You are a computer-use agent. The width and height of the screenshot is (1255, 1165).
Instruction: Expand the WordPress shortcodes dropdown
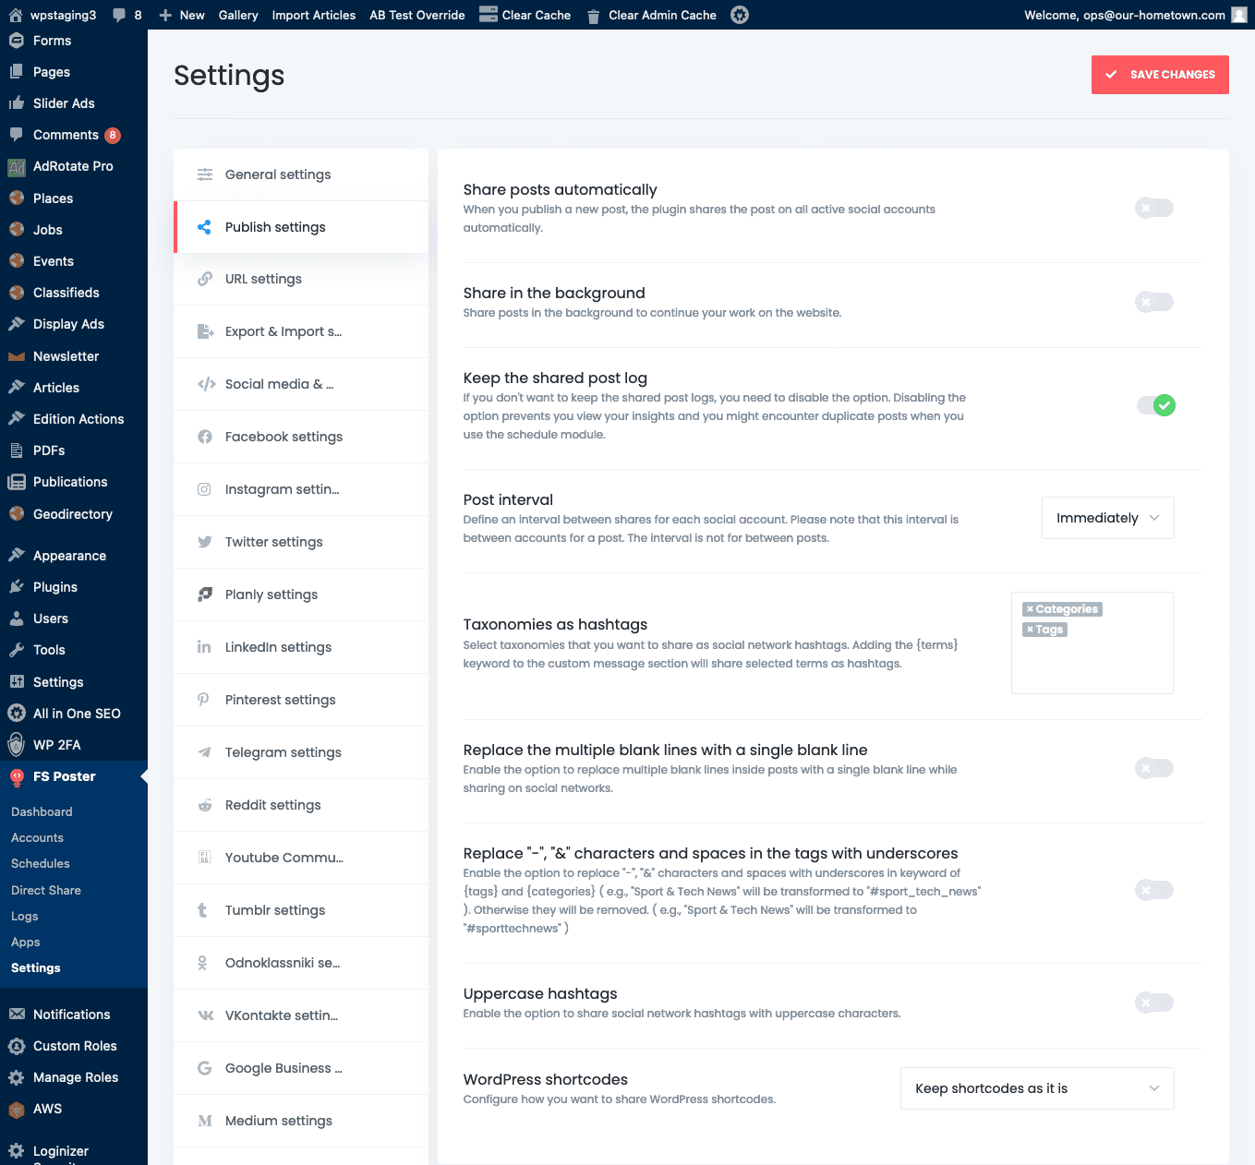[x=1036, y=1088]
